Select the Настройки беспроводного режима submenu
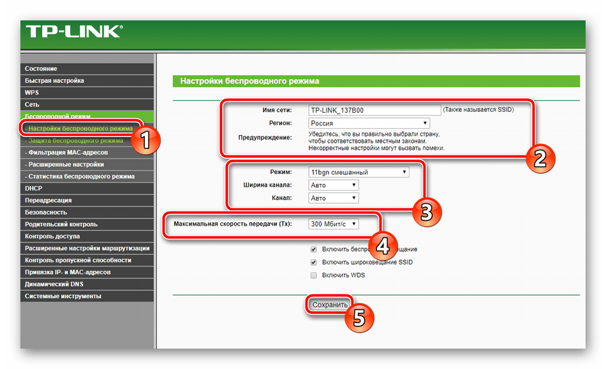This screenshot has height=369, width=606. pos(80,128)
